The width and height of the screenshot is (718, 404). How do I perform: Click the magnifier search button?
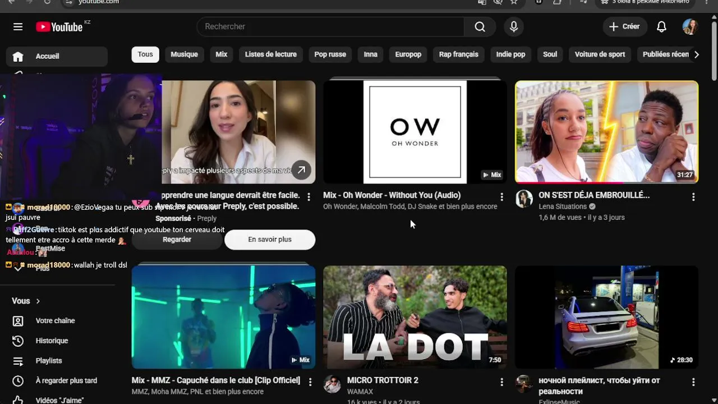click(x=480, y=26)
